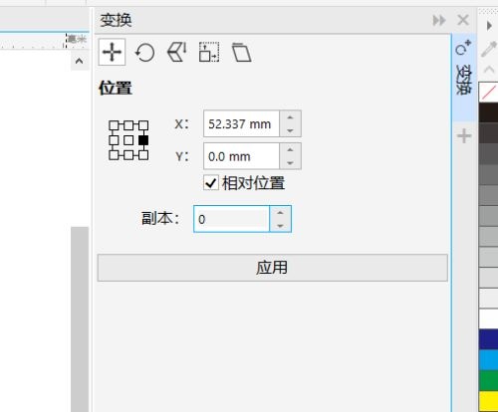Click the canvas scroll-up arrow
The height and width of the screenshot is (412, 498).
80,61
